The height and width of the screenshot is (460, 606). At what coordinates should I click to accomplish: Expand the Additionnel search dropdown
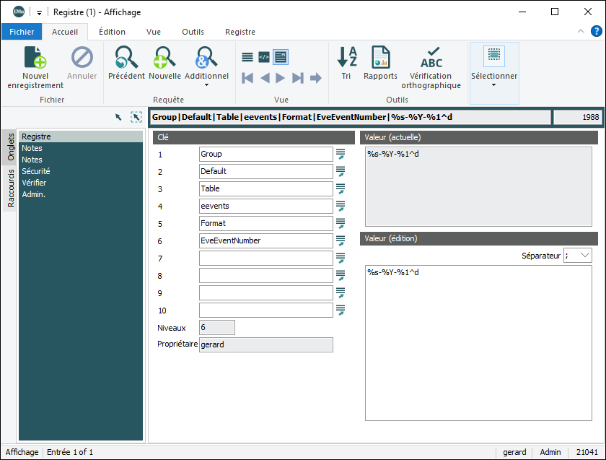coord(206,84)
